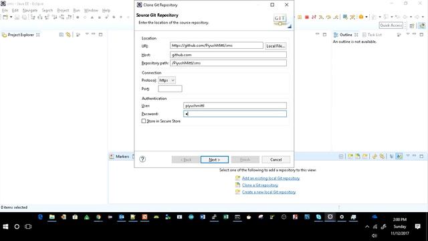This screenshot has width=428, height=241.
Task: Open the Project menu
Action: (x=63, y=11)
